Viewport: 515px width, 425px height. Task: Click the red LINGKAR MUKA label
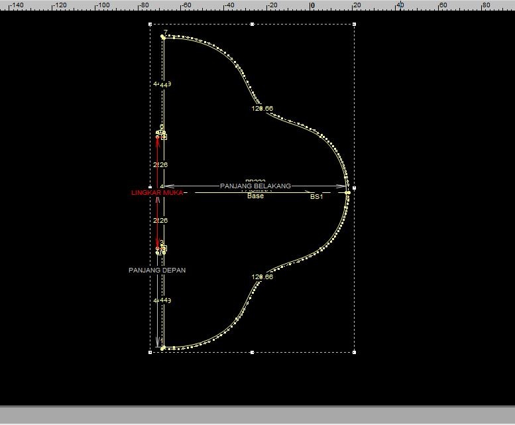(x=156, y=193)
